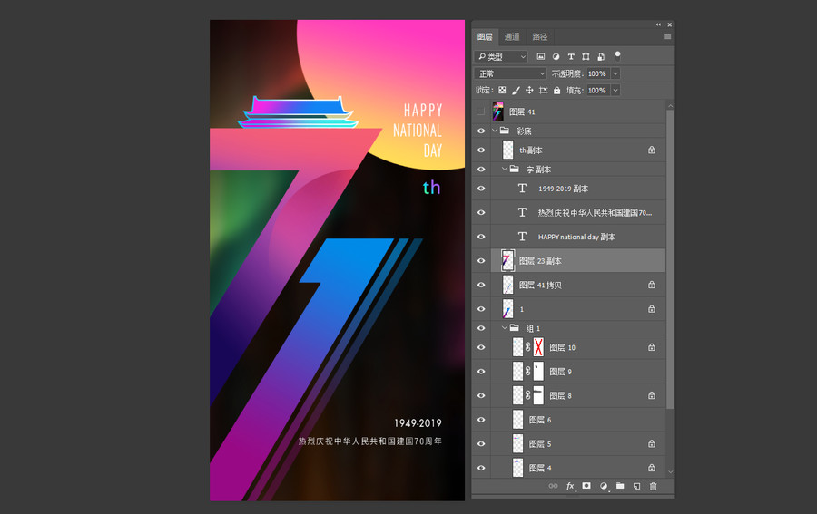Screen dimensions: 817x514
Task: Create a new group folder
Action: click(x=620, y=486)
